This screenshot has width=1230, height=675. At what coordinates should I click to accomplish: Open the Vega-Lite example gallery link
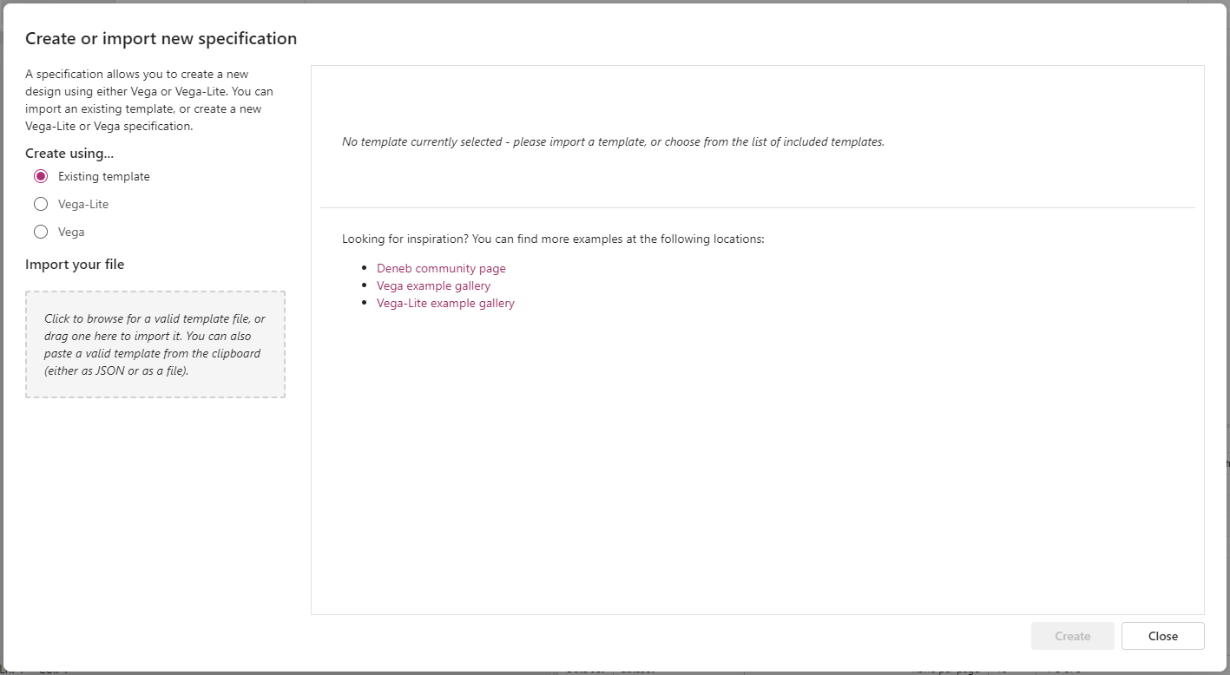(x=445, y=303)
